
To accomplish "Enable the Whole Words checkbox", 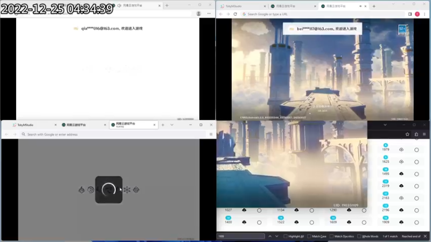I will [x=359, y=236].
